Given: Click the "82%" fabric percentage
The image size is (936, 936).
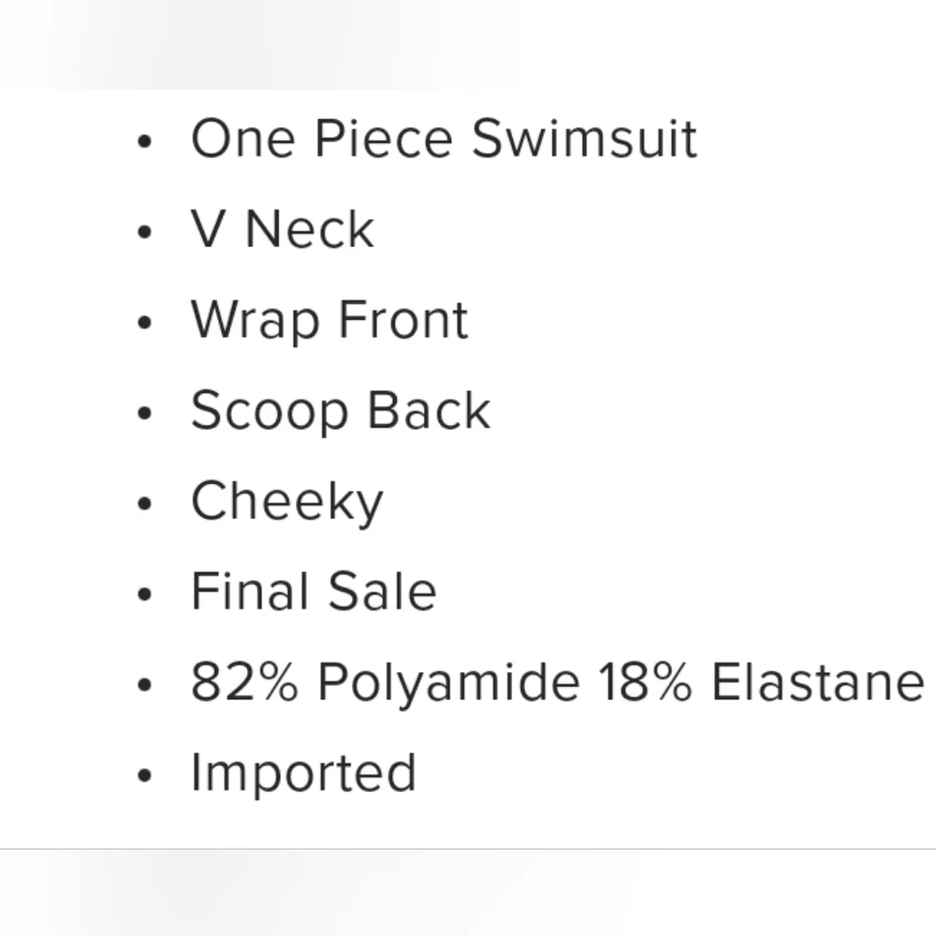Looking at the screenshot, I should click(244, 682).
